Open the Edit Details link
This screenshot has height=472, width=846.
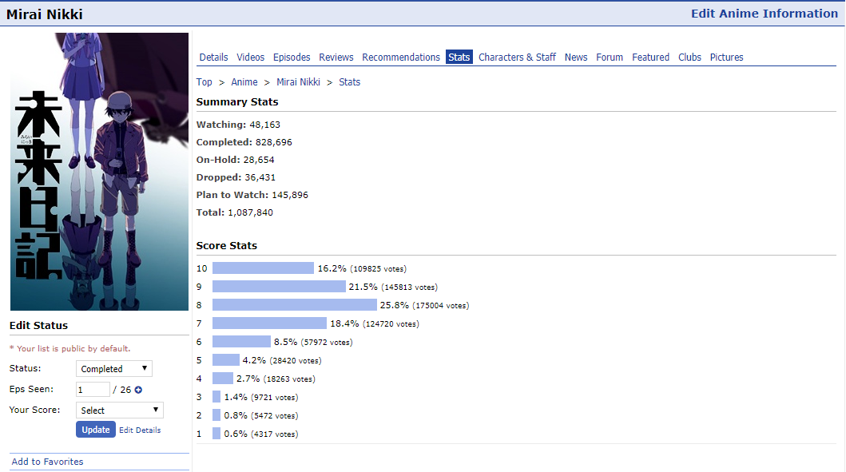coord(140,430)
